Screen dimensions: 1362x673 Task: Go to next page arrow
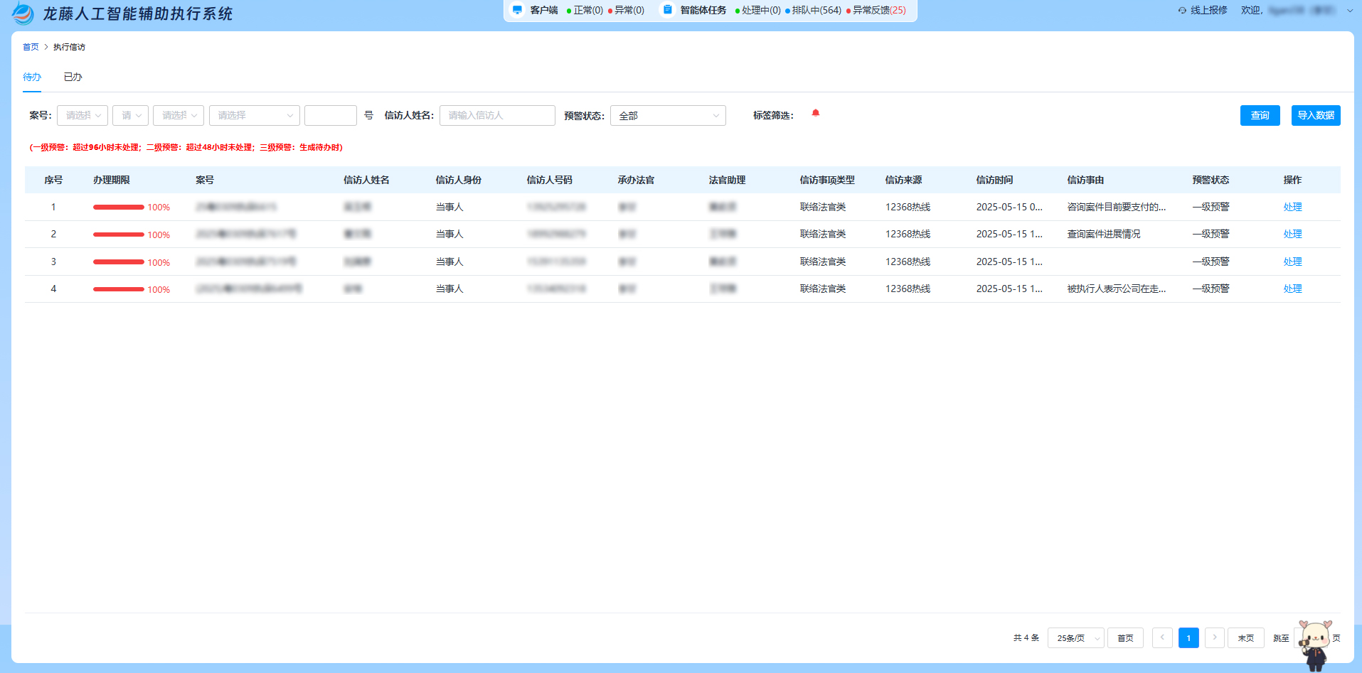1215,637
